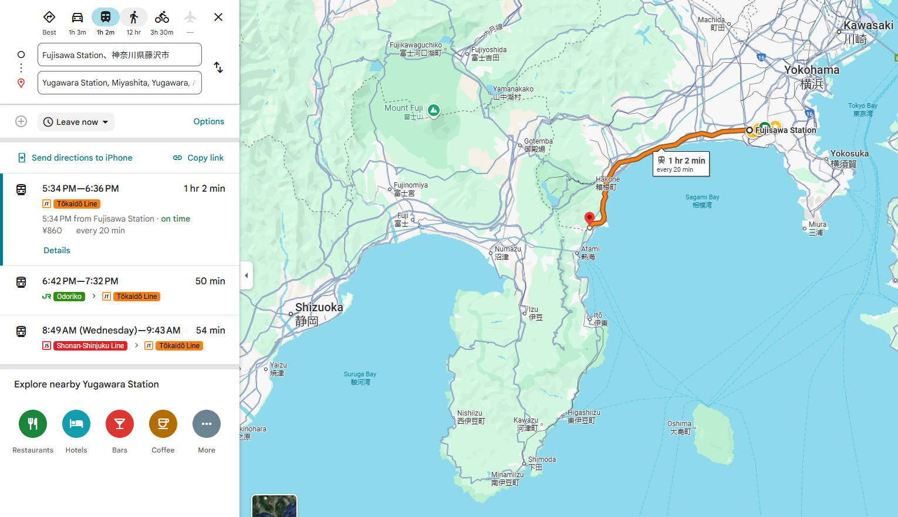Image resolution: width=898 pixels, height=517 pixels.
Task: Open More nearby categories
Action: point(207,424)
